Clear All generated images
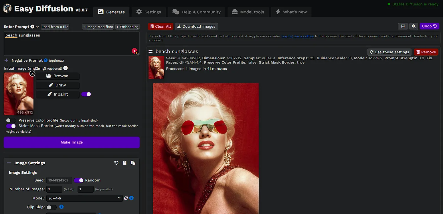Image resolution: width=443 pixels, height=214 pixels. click(x=161, y=26)
